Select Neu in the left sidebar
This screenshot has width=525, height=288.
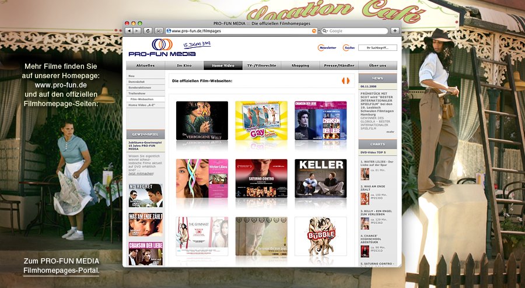(145, 76)
